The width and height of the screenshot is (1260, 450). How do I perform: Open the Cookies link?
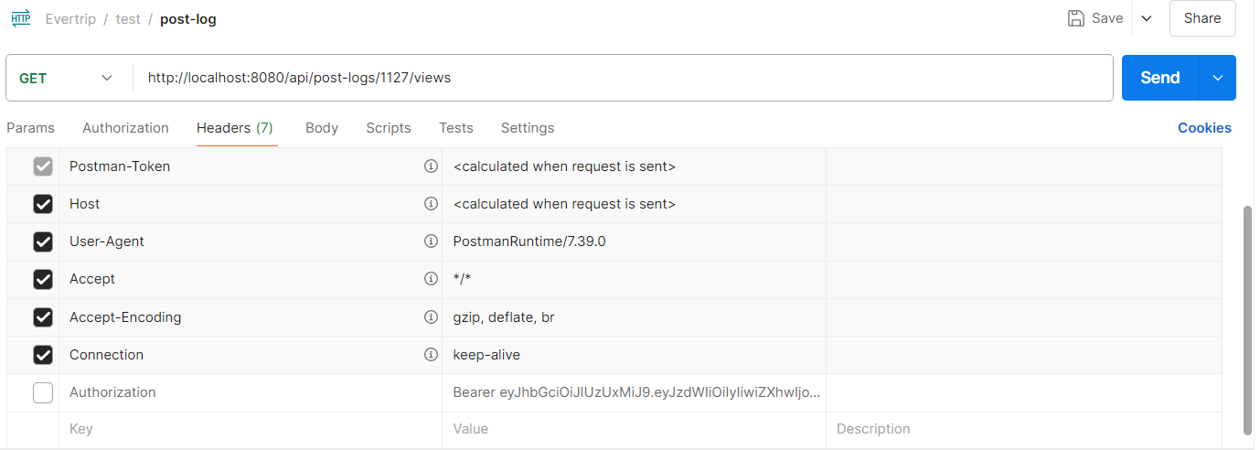click(1204, 128)
